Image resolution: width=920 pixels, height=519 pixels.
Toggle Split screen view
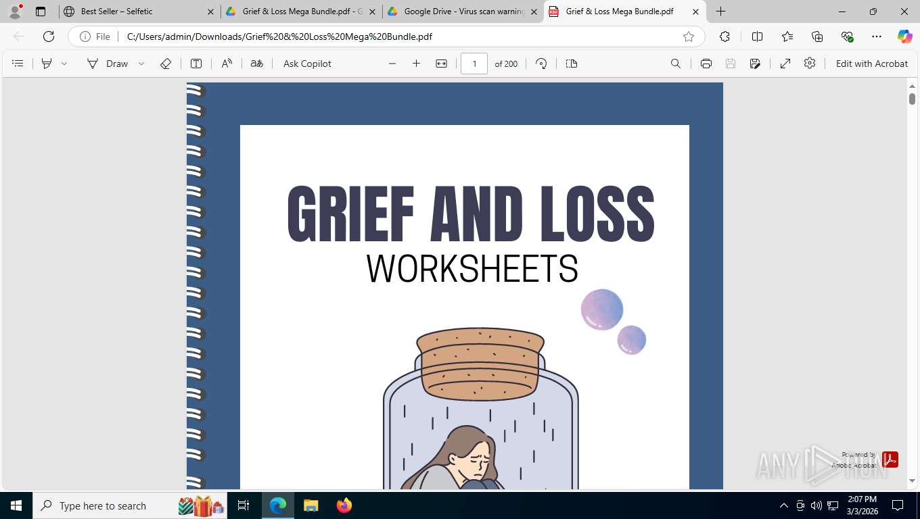pos(758,36)
